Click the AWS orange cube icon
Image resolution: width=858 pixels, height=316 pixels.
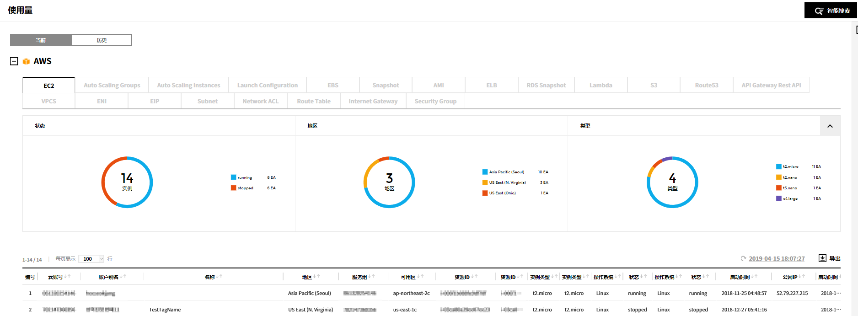(x=27, y=61)
